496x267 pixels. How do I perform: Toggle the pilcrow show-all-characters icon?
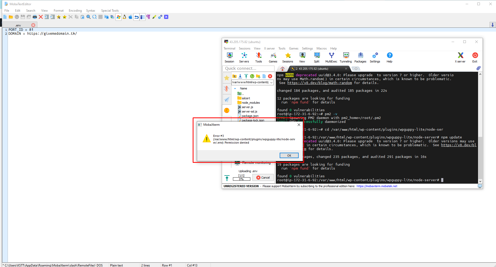point(148,17)
